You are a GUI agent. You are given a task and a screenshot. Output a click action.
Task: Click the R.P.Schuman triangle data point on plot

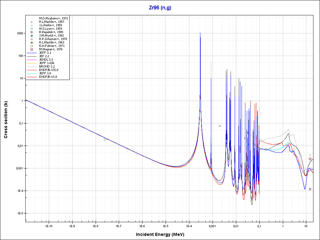[x=220, y=126]
